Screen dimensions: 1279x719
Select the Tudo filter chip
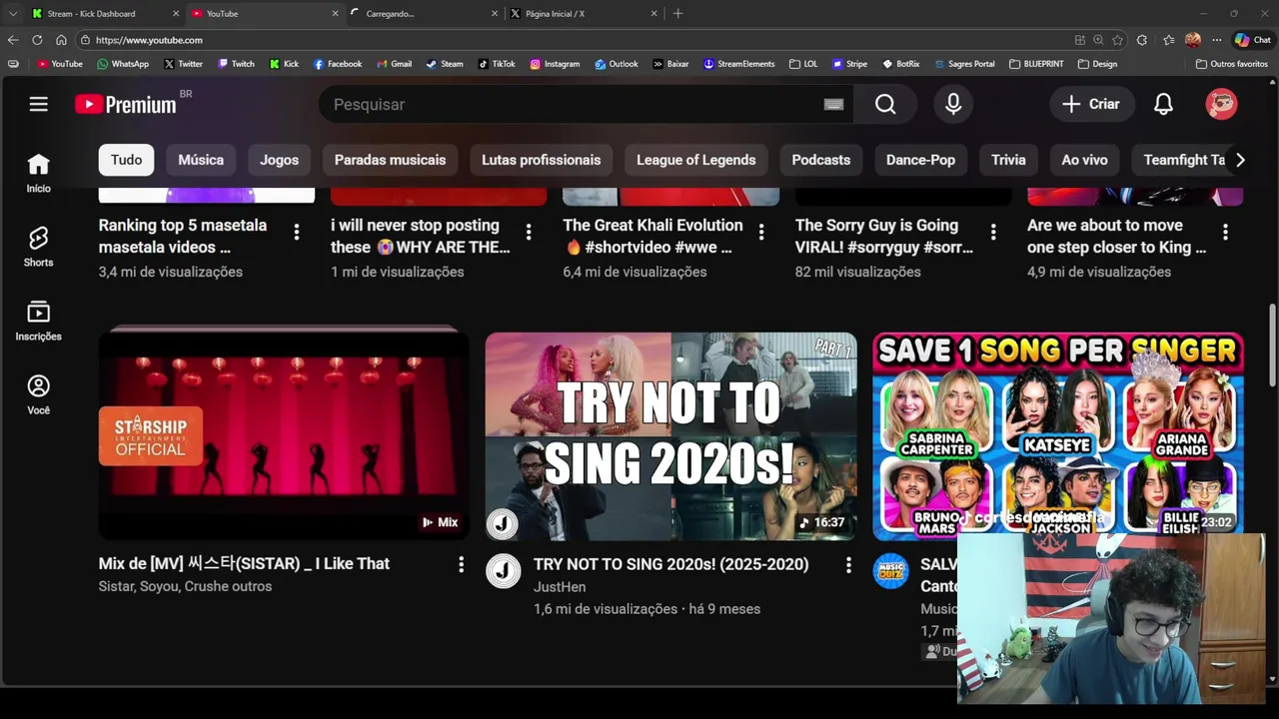click(x=126, y=160)
